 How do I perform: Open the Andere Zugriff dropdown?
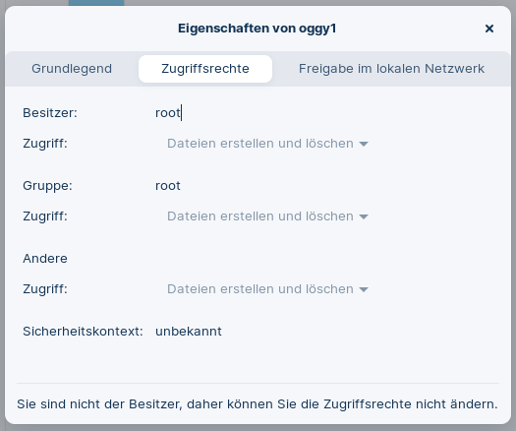(267, 289)
